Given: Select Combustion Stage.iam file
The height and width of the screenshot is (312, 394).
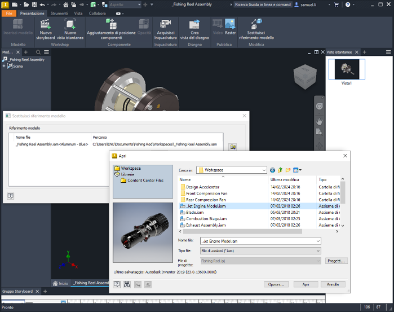Looking at the screenshot, I should click(x=206, y=219).
